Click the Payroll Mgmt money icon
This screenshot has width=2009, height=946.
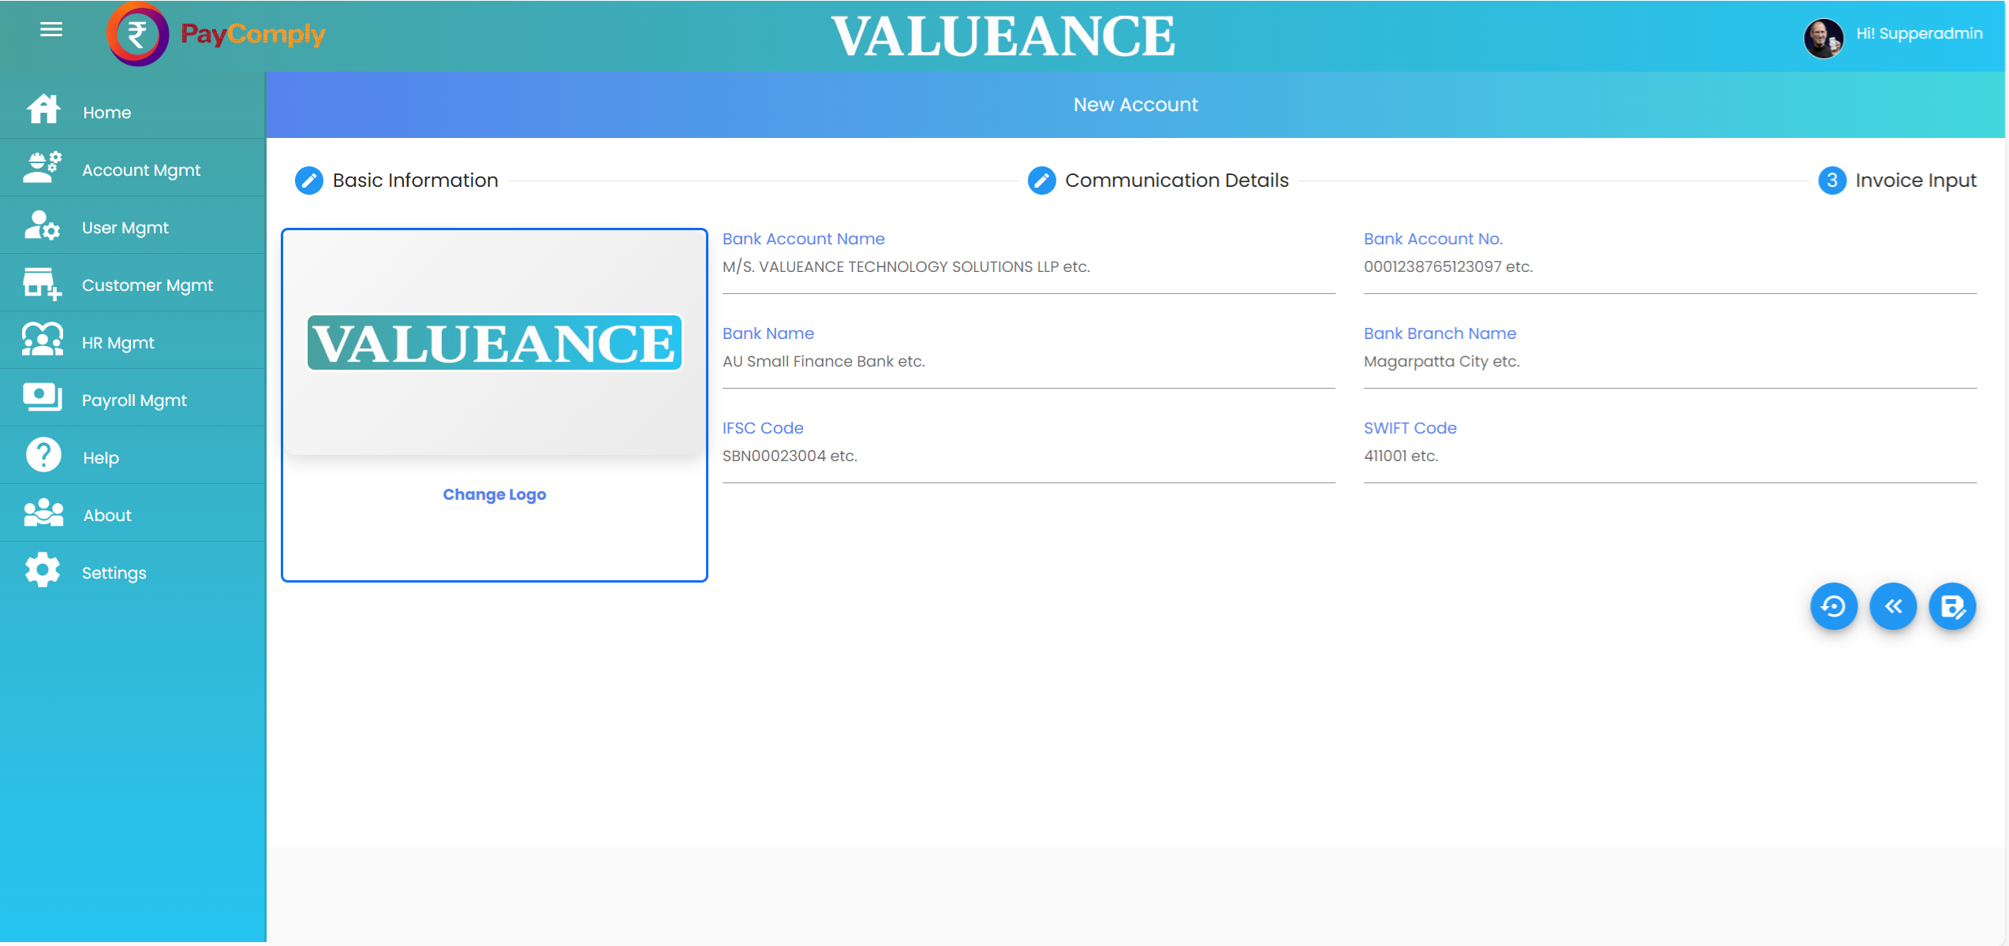(43, 397)
